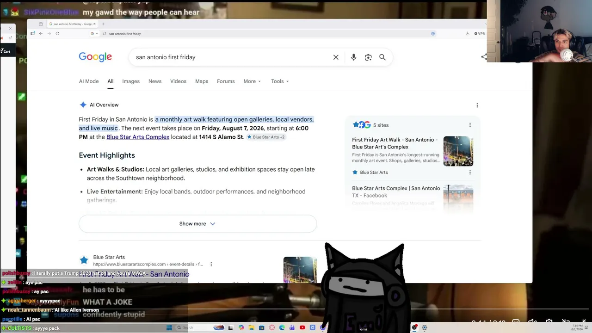Open options dots beside bluestarartscomplex.com URL

tap(211, 264)
